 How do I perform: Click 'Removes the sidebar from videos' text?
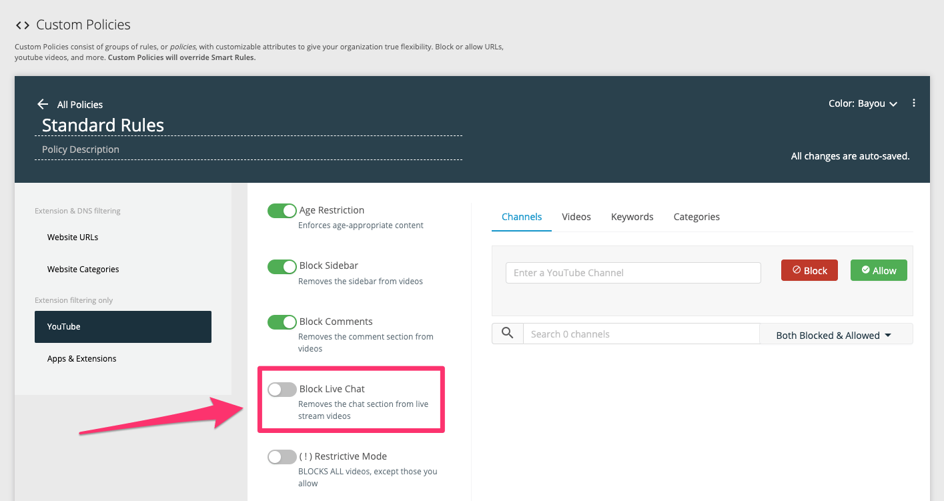[360, 282]
